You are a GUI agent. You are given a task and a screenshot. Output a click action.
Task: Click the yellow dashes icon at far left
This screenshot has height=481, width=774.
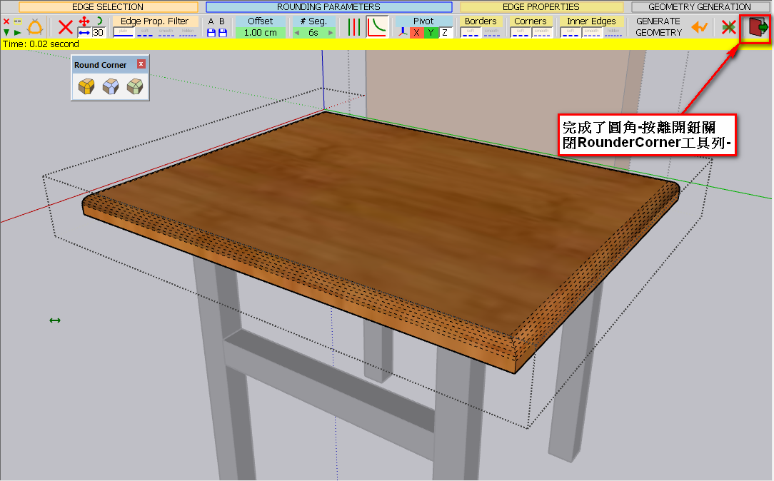click(x=18, y=21)
